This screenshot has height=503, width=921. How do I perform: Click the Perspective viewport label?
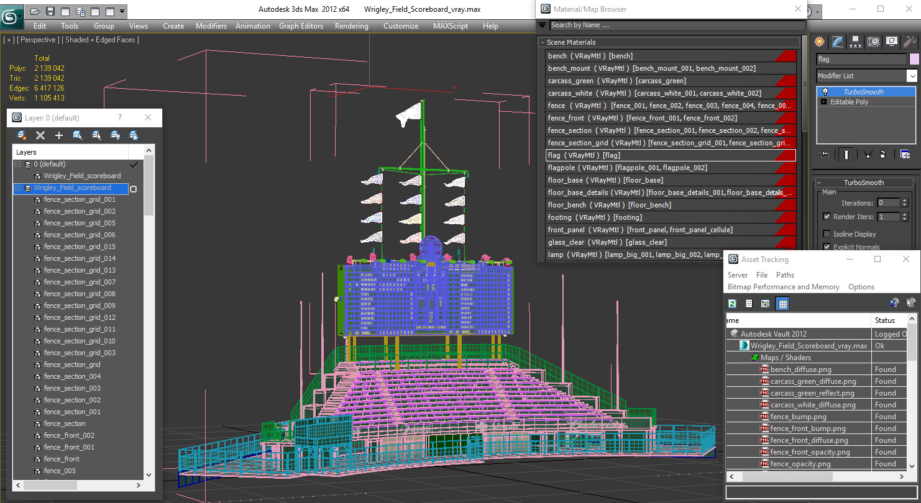(39, 40)
